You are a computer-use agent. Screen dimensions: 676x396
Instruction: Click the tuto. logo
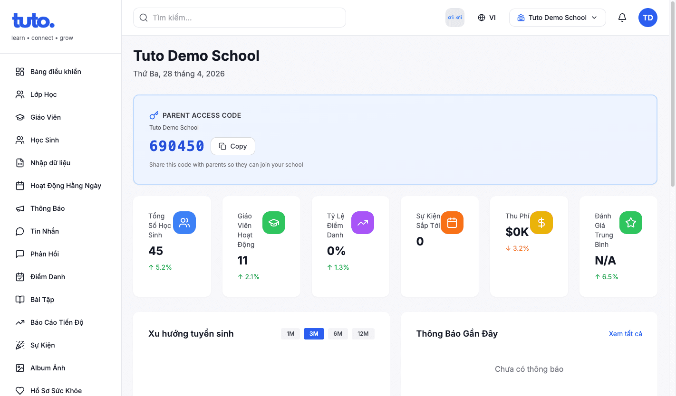[x=33, y=21]
